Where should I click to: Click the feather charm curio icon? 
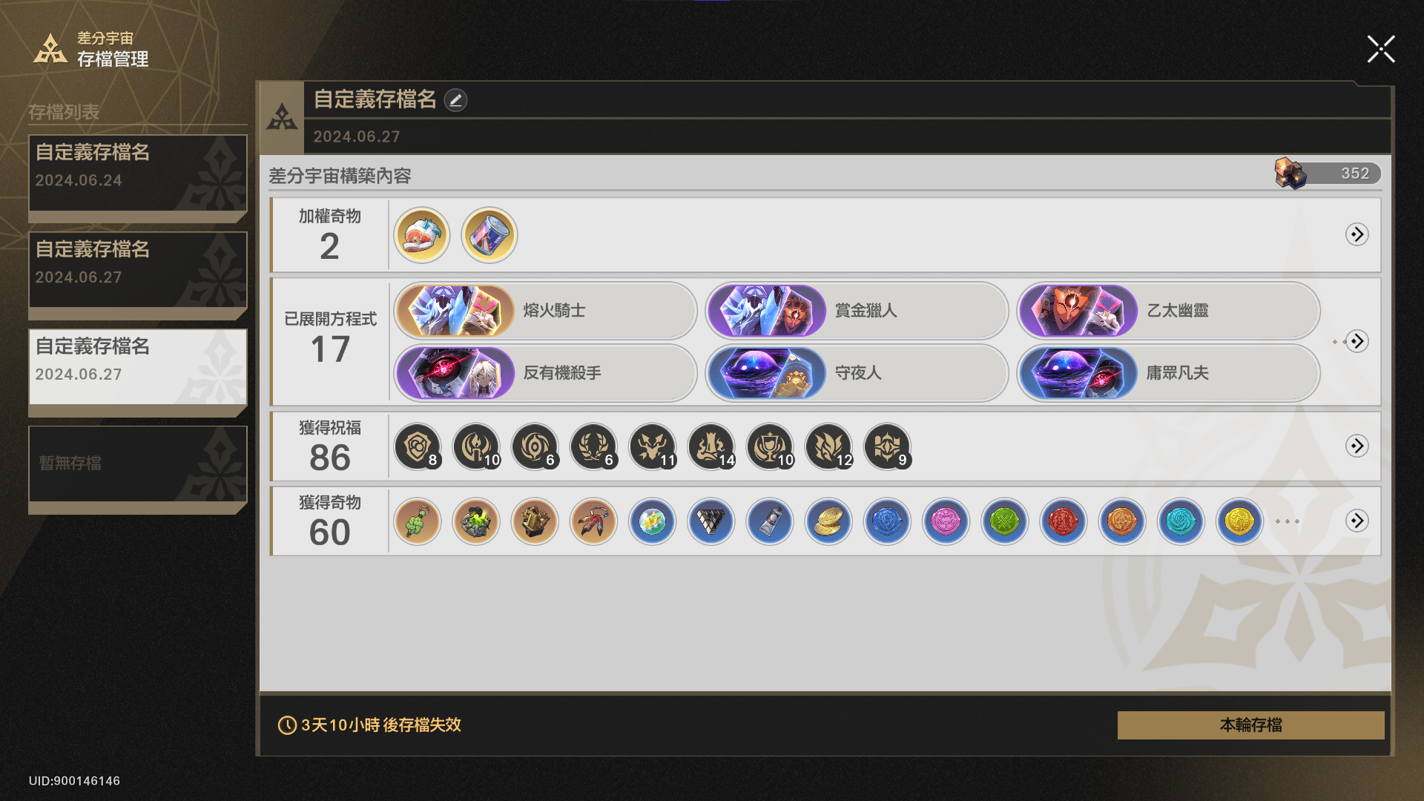593,521
